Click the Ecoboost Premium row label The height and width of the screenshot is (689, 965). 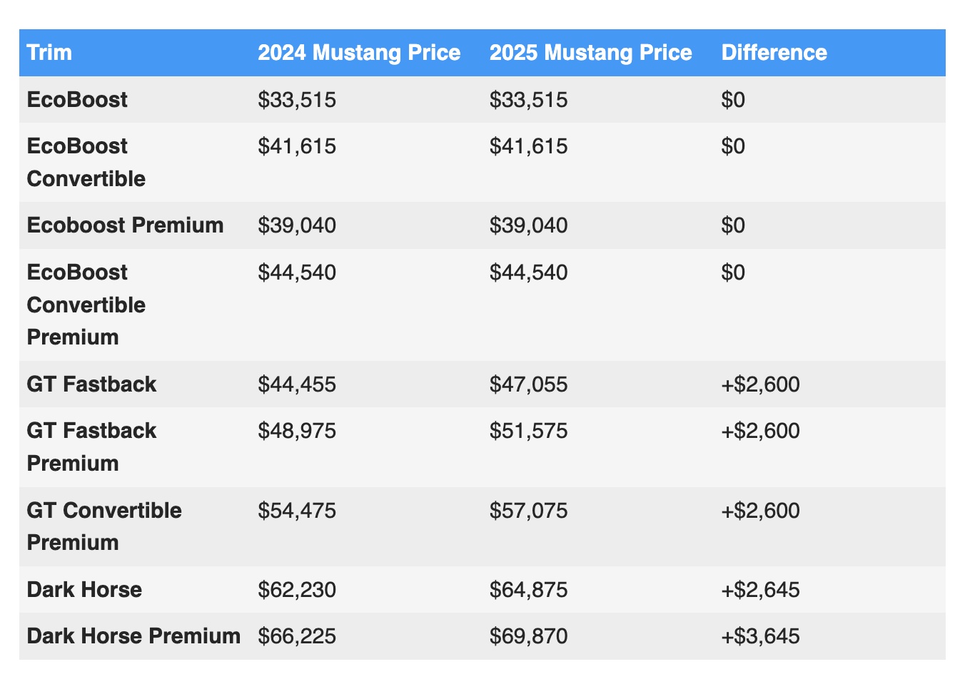tap(125, 225)
